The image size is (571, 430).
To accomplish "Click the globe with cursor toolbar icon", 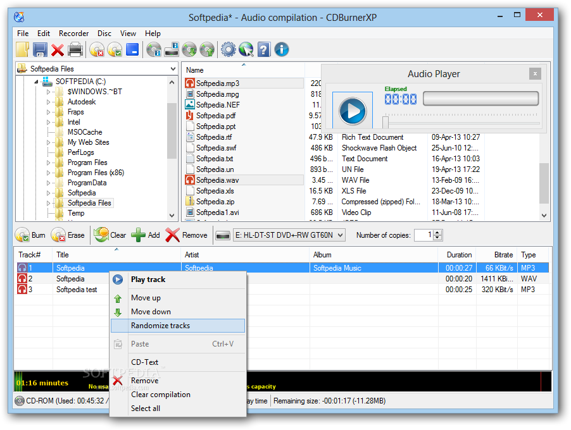I will click(246, 49).
